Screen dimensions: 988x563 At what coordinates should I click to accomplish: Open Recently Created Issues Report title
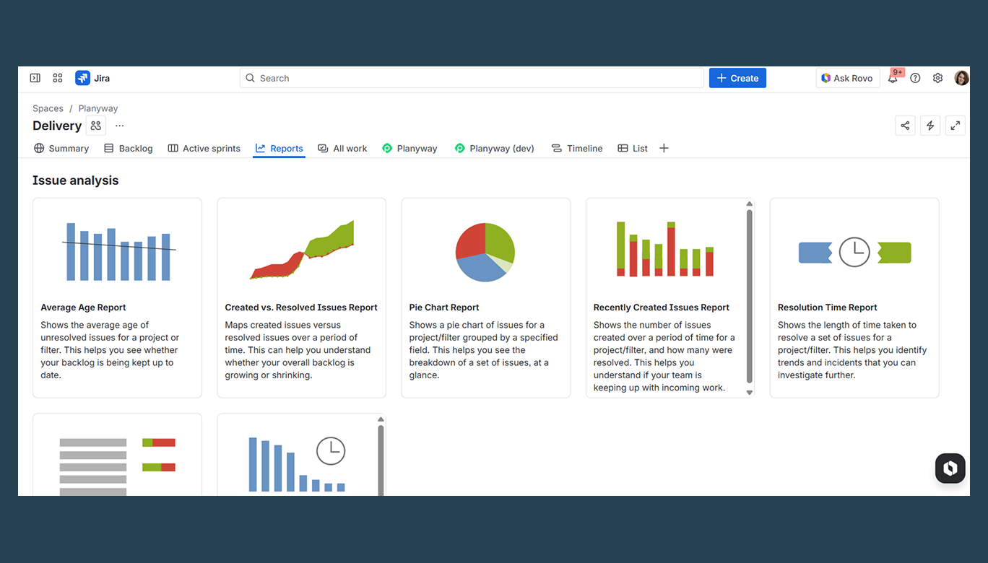click(662, 307)
